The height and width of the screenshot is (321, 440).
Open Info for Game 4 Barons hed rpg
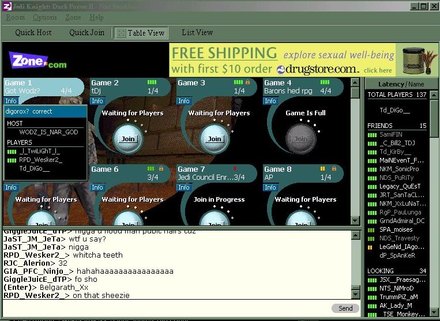tap(270, 101)
